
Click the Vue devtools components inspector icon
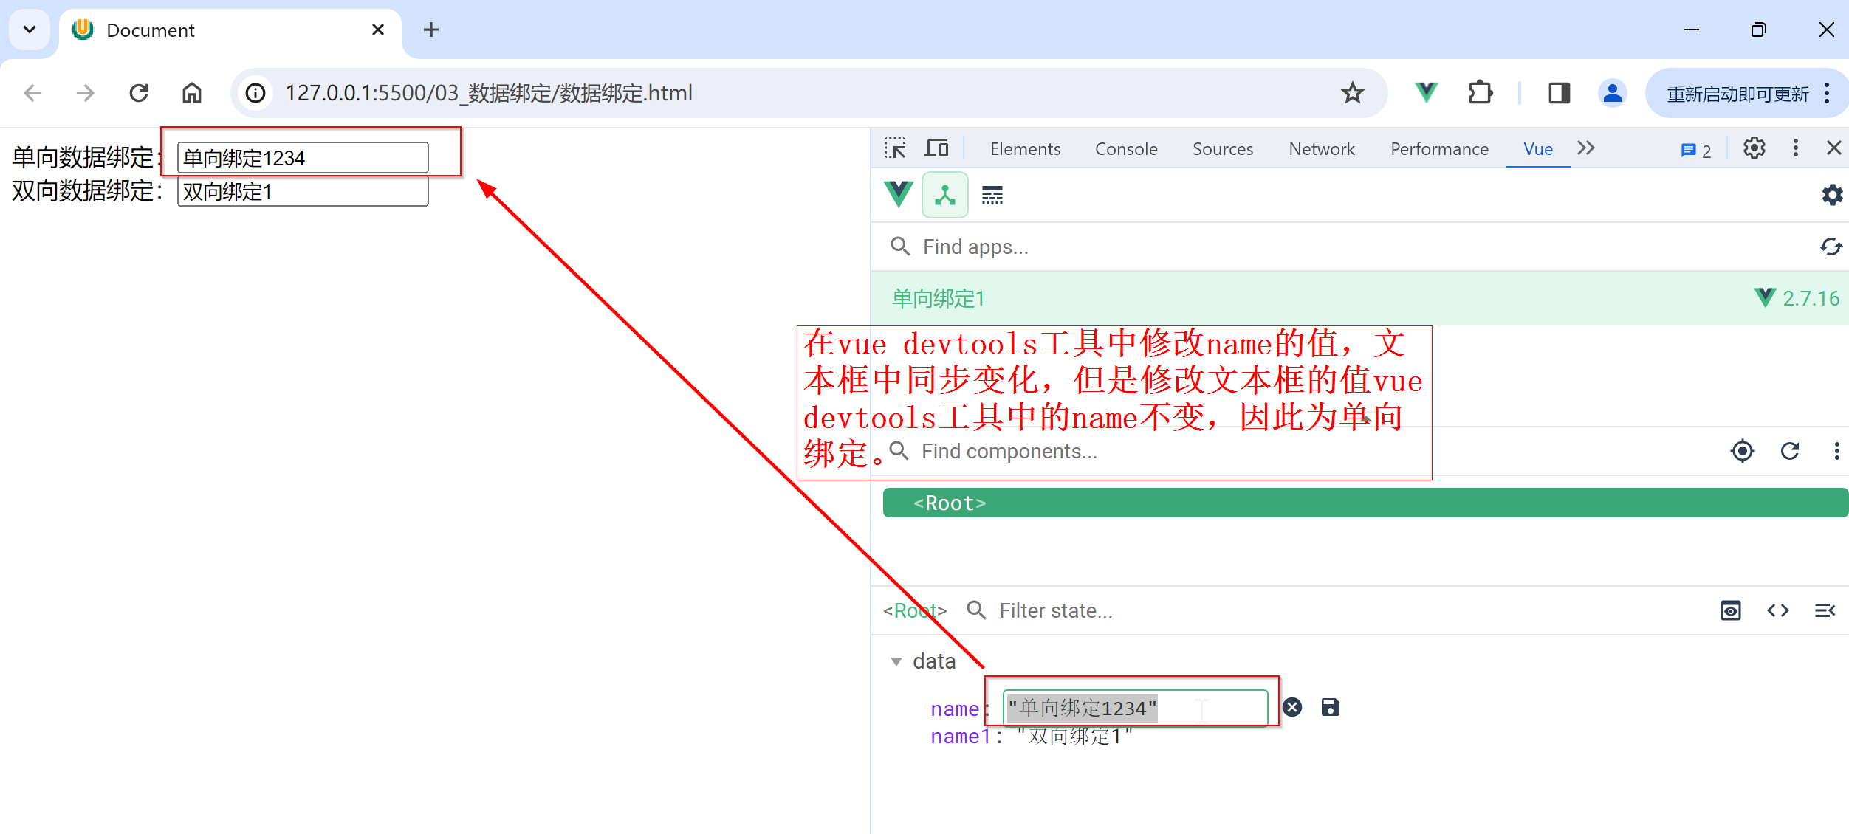tap(944, 196)
